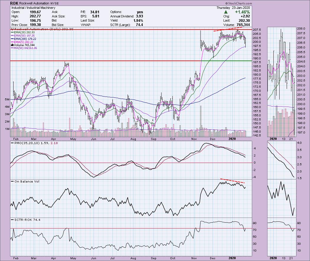Click the P/E value 34.81
The image size is (310, 261).
point(95,12)
